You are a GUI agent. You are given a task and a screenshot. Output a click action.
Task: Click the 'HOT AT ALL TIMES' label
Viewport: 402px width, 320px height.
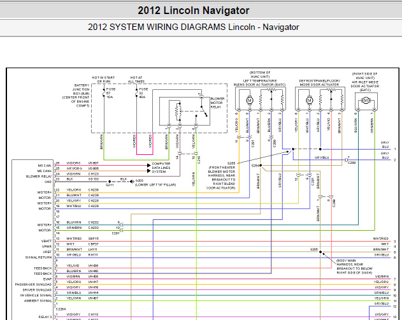[x=136, y=80]
